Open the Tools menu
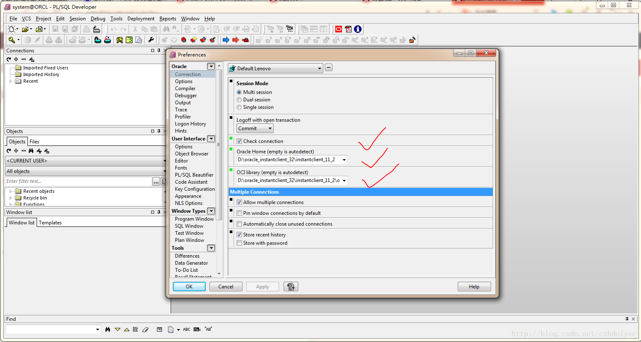 tap(116, 19)
